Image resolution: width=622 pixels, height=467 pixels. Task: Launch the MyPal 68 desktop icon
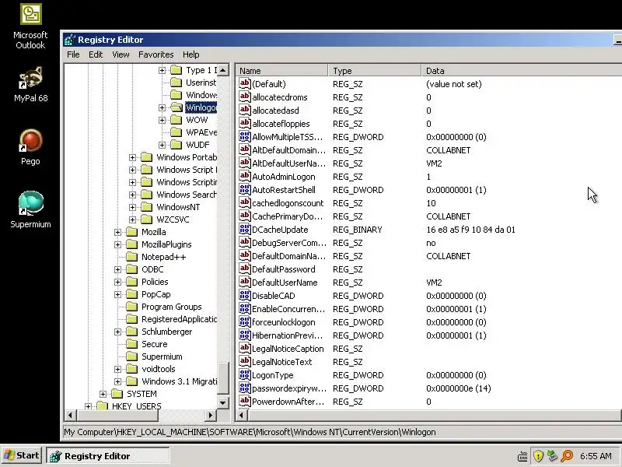(x=30, y=84)
